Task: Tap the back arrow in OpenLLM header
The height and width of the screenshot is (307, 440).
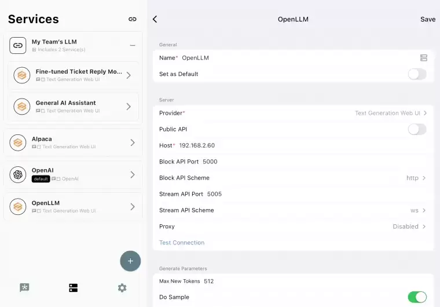Action: point(155,19)
